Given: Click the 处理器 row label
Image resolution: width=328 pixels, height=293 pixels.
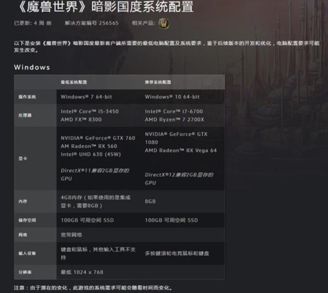Looking at the screenshot, I should point(25,115).
